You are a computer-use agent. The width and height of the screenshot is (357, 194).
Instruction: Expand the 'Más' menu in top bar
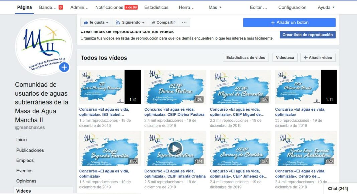(x=215, y=7)
